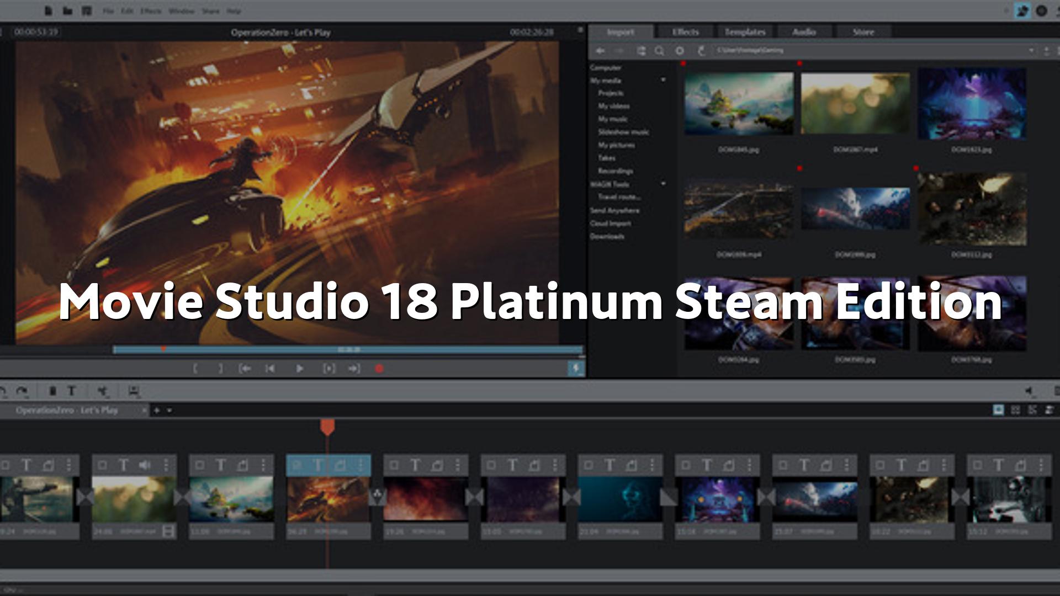Click the timeline horizontal scrollbar
This screenshot has height=596, width=1060.
[530, 577]
